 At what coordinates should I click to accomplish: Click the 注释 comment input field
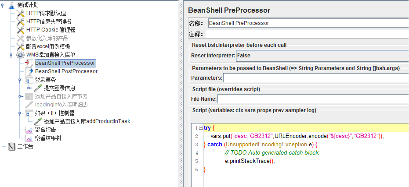(x=307, y=34)
